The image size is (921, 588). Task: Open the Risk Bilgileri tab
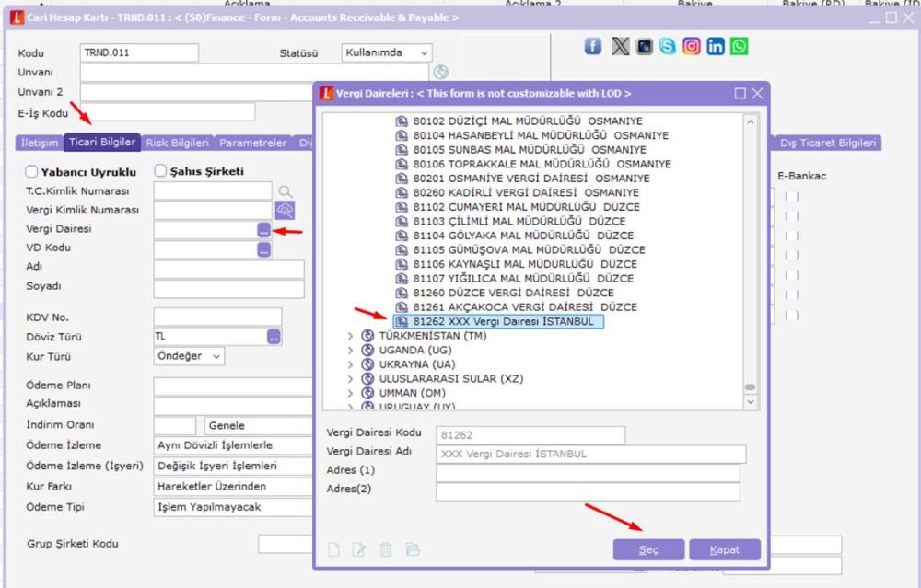[x=178, y=143]
